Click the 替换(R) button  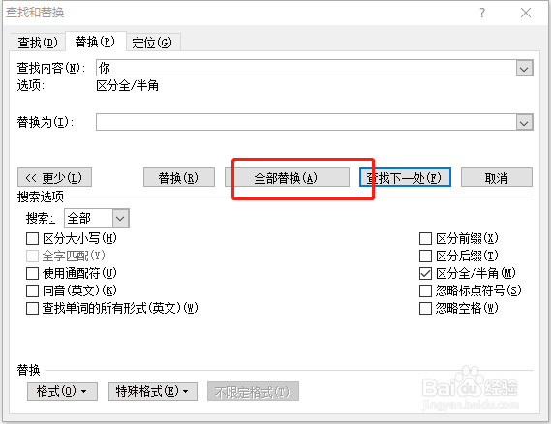coord(179,178)
